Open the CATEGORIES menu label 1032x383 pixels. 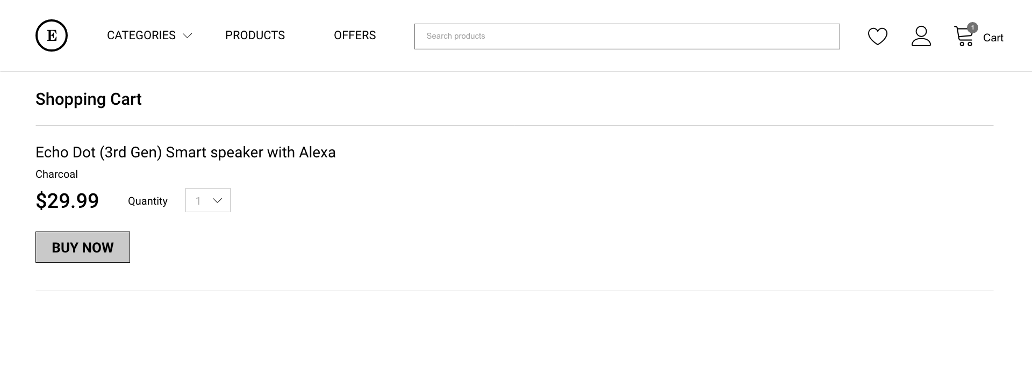click(x=141, y=35)
